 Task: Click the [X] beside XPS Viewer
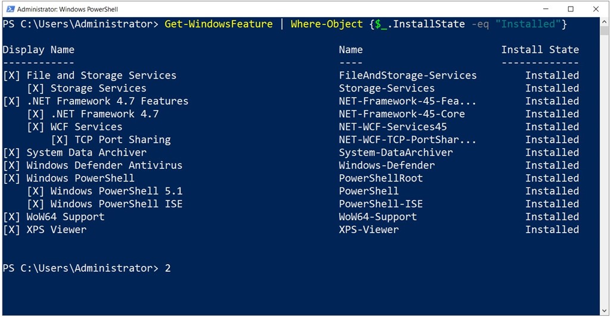11,230
